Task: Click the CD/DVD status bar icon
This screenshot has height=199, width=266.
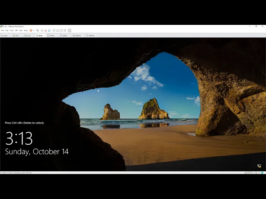Action: (248, 173)
